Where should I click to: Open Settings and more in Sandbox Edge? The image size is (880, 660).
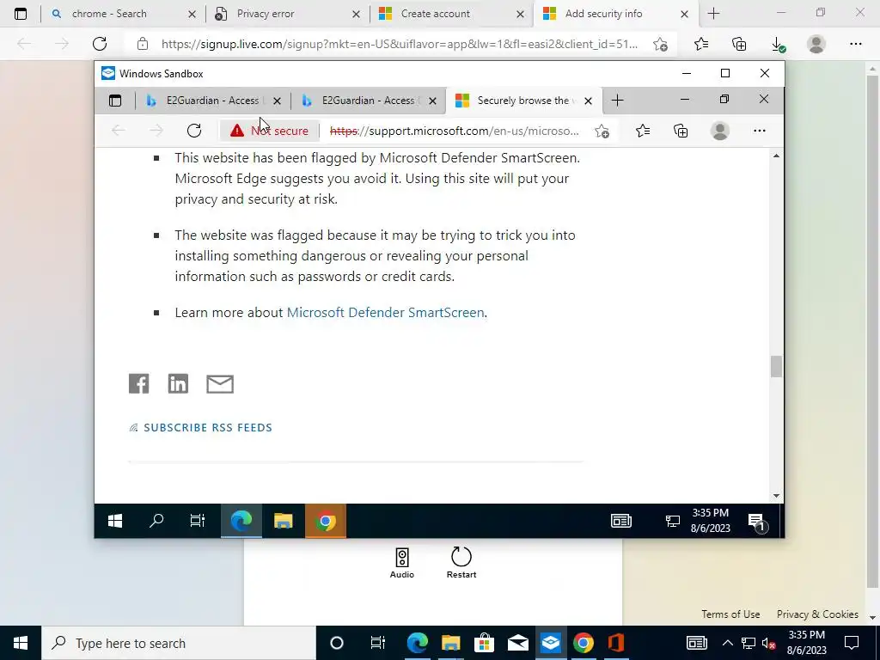pos(760,131)
